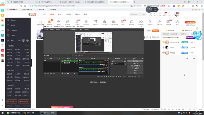204x115 pixels.
Task: Open the speedometer streamer tool icon
Action: [x=132, y=22]
